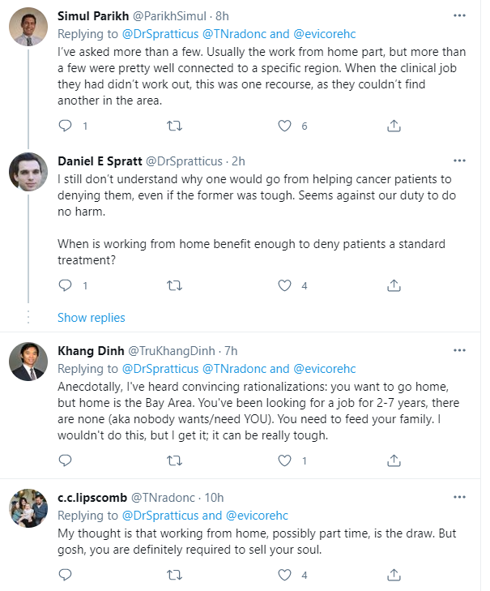Open more options on Daniel Spratt's tweet

pyautogui.click(x=459, y=161)
